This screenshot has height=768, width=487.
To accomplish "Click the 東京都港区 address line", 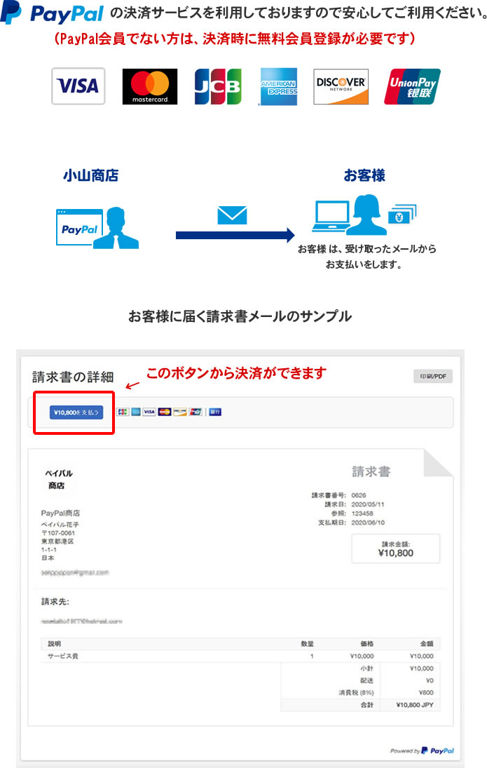I will [57, 541].
